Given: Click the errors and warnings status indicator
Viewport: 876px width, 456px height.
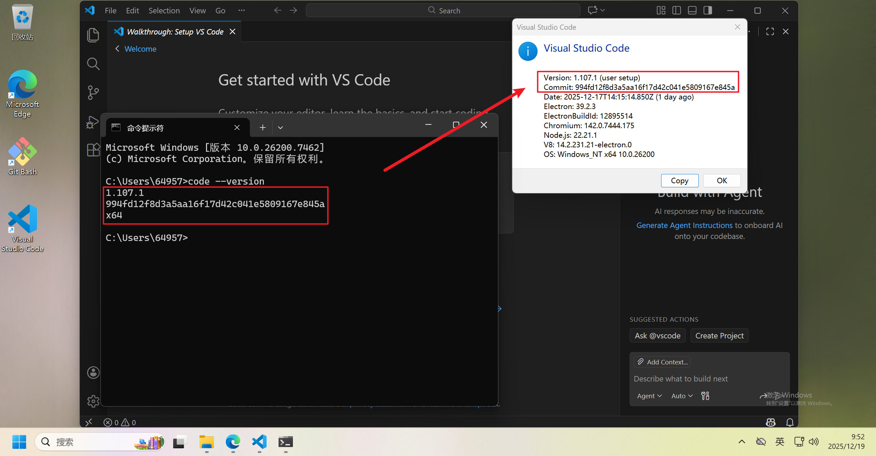Looking at the screenshot, I should 120,423.
